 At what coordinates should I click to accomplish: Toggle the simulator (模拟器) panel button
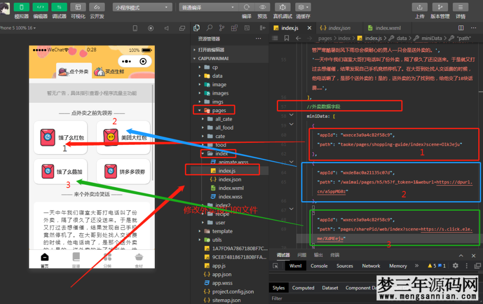pos(21,7)
